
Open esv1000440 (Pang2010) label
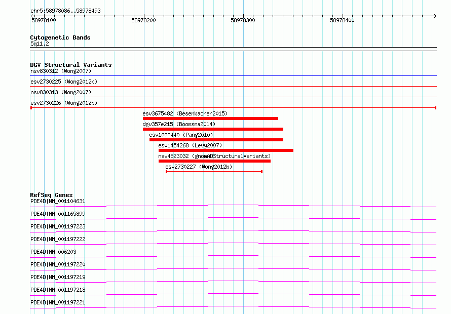pos(181,135)
